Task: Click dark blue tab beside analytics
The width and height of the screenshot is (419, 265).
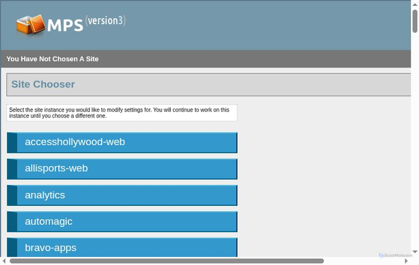Action: point(12,195)
